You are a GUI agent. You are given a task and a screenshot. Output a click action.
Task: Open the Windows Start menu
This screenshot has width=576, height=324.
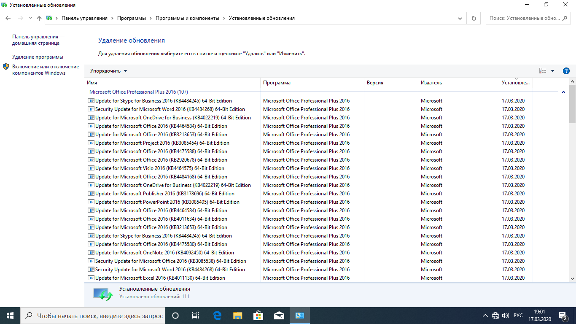(x=10, y=316)
